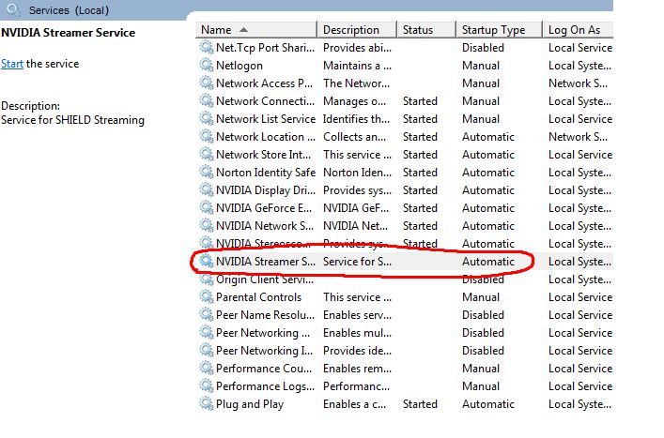Click gear icon of NVIDIA Display Dri... row

[207, 189]
